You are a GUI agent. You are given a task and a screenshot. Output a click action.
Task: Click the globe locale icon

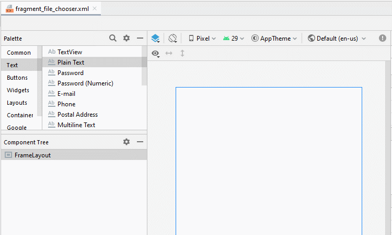point(312,38)
